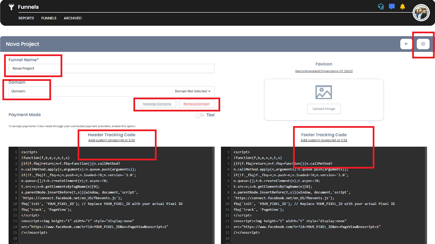Open the headset support icon

point(381,7)
